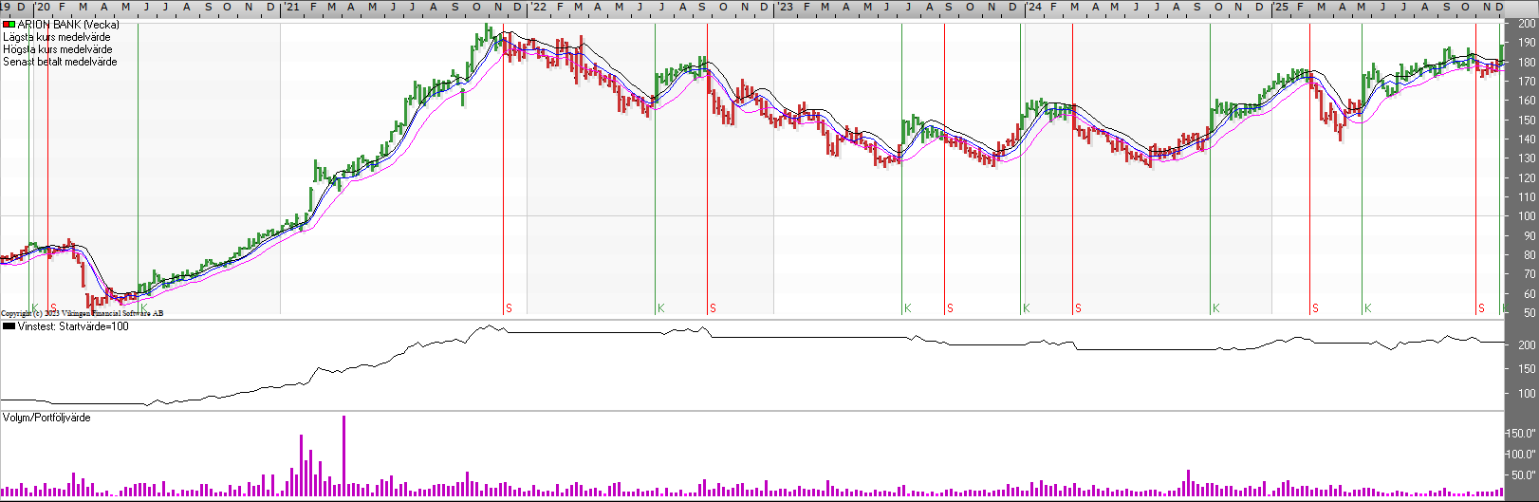Click the black Vinstest legend swatch
This screenshot has height=502, width=1539.
coord(9,326)
